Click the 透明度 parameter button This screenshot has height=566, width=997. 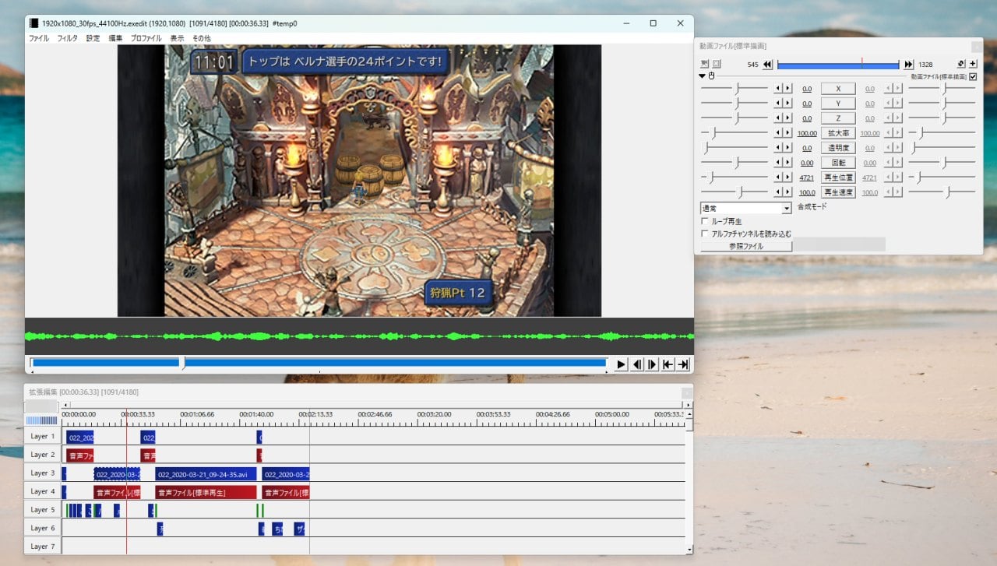(838, 148)
